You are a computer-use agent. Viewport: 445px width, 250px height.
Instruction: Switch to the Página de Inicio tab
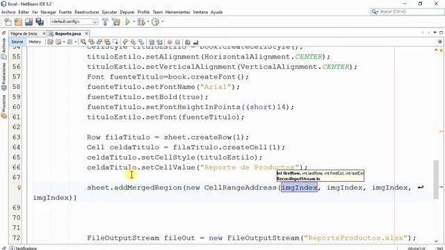[x=24, y=33]
